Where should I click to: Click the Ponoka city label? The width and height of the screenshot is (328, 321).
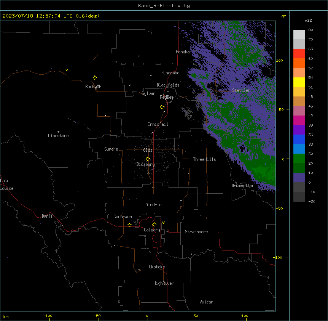(x=183, y=52)
